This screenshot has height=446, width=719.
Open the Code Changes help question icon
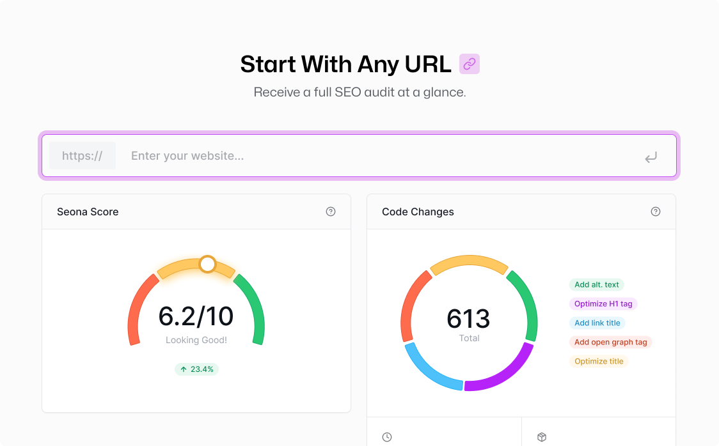tap(655, 211)
